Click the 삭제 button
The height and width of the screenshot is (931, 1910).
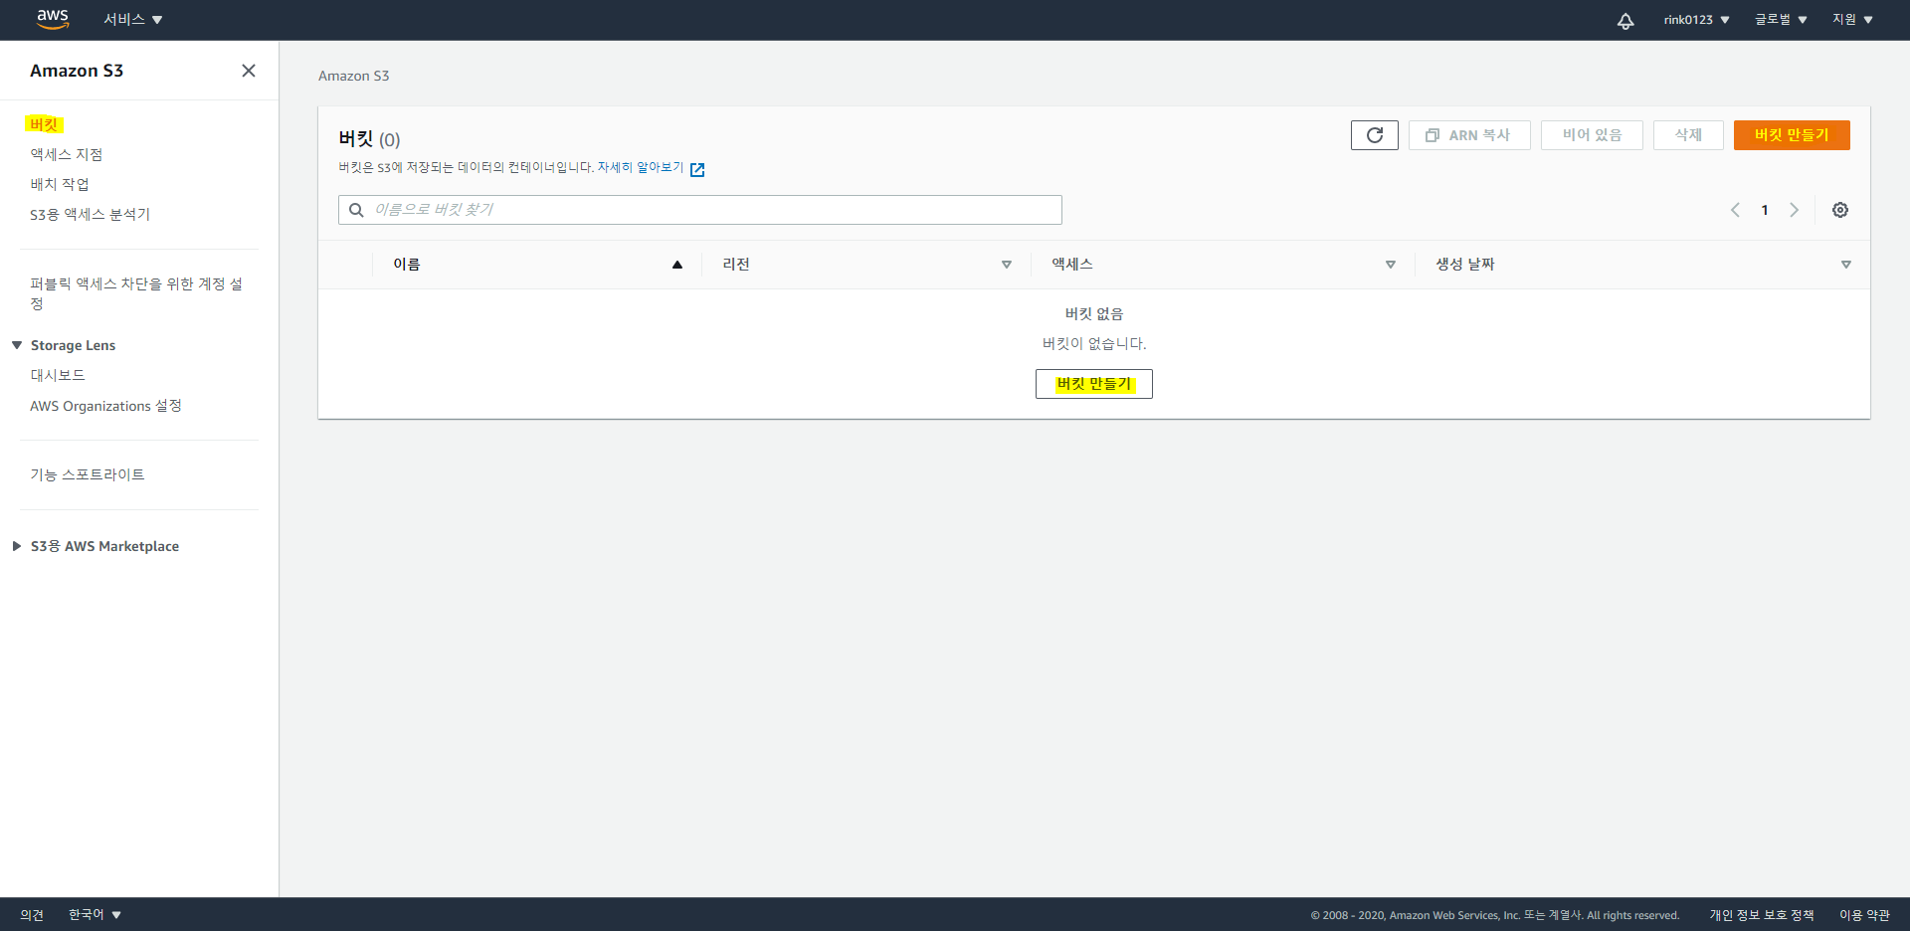1688,135
